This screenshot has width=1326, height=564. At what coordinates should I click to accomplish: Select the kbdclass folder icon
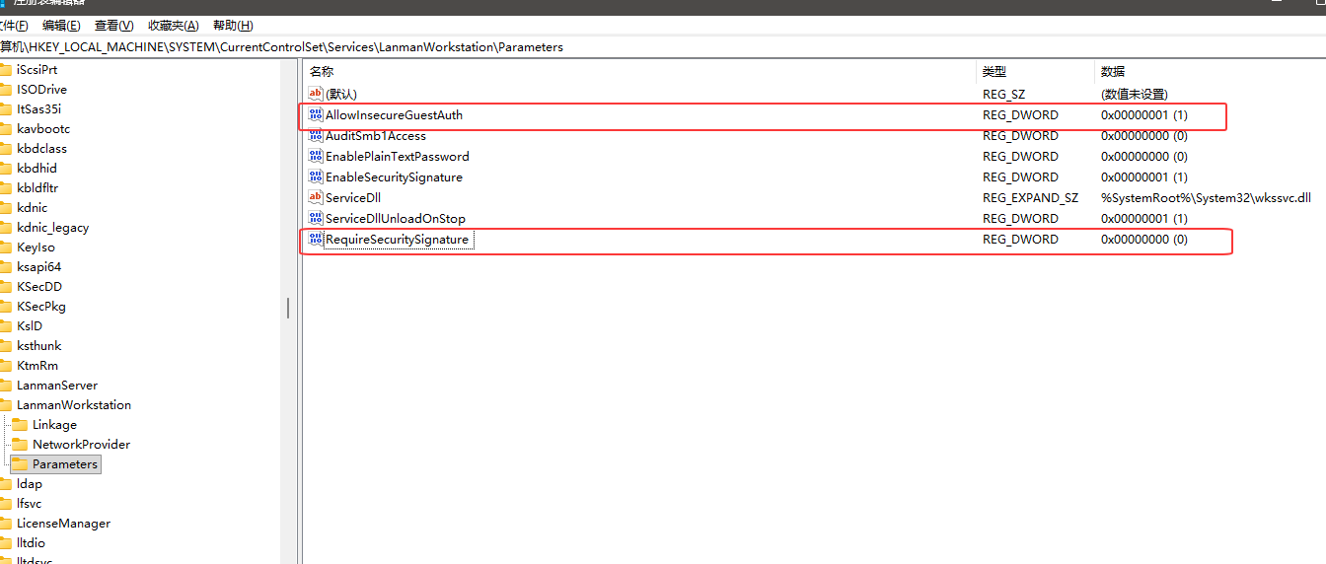click(5, 148)
